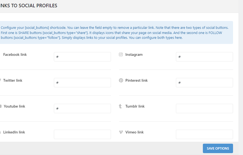Click the Vimeo icon
The width and height of the screenshot is (243, 155).
point(121,132)
